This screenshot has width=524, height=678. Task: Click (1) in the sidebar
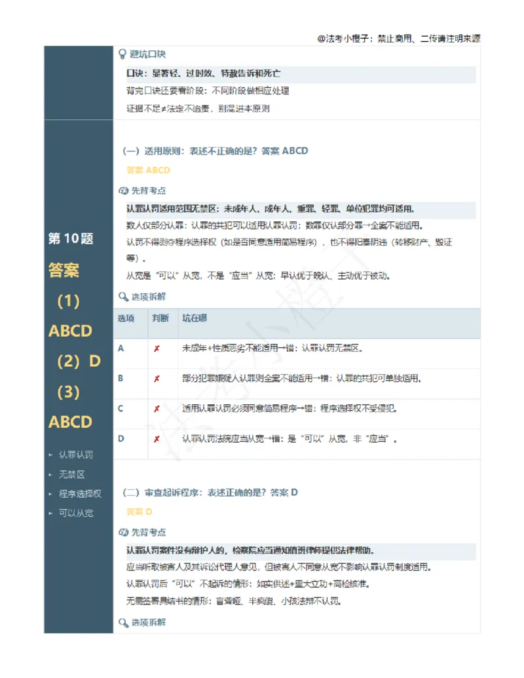click(x=68, y=301)
